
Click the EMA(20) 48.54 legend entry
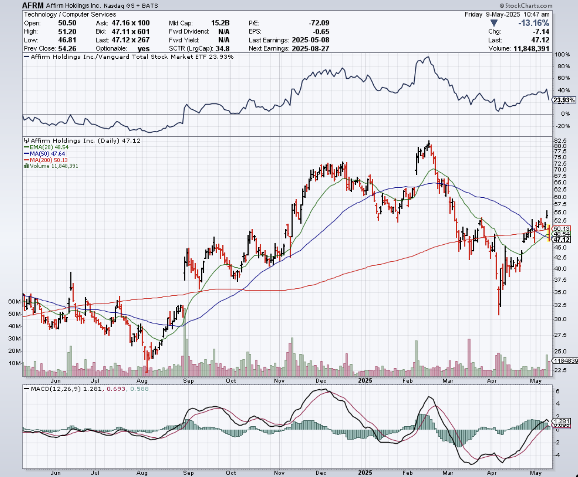(46, 147)
